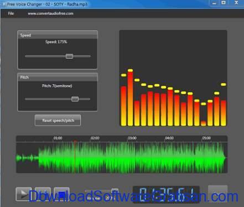The image size is (244, 207).
Task: Click the Pitch panel header
Action: pyautogui.click(x=58, y=77)
